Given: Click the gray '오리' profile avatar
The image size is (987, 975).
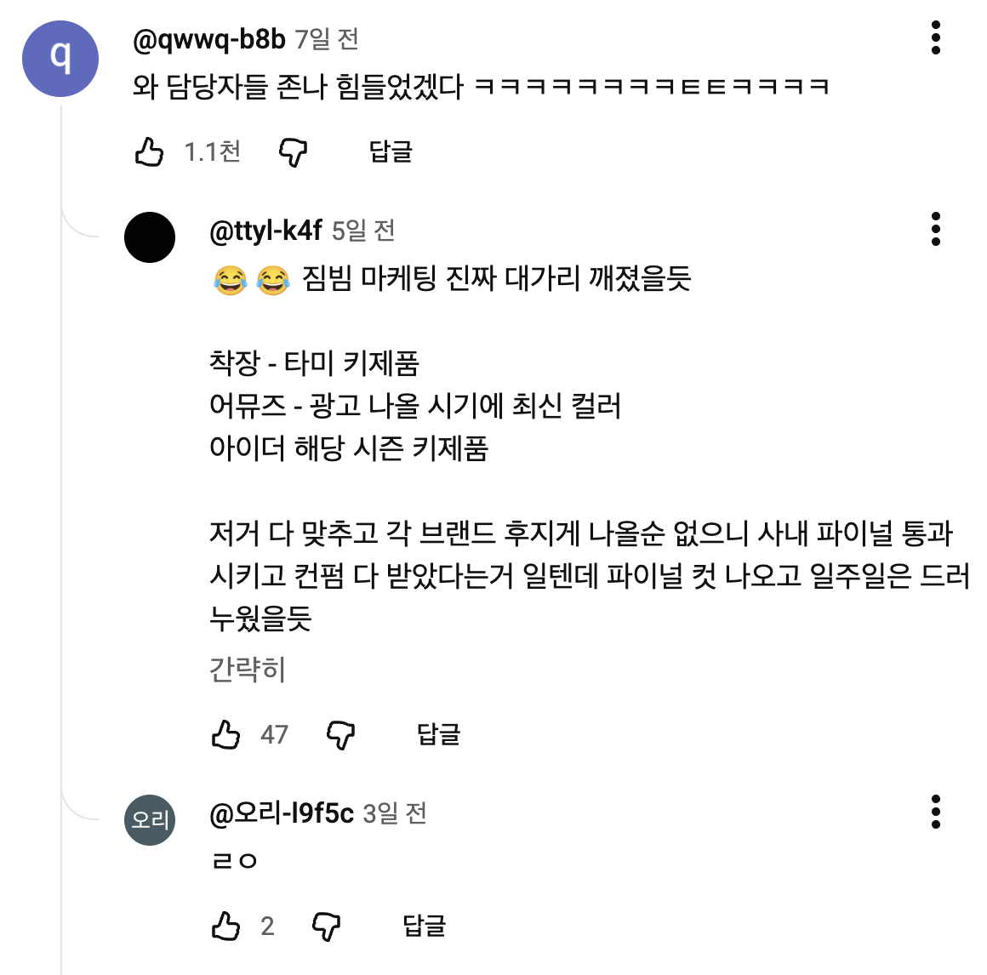Looking at the screenshot, I should pos(150,820).
